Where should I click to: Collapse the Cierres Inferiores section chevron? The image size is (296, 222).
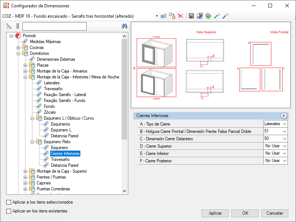[283, 116]
